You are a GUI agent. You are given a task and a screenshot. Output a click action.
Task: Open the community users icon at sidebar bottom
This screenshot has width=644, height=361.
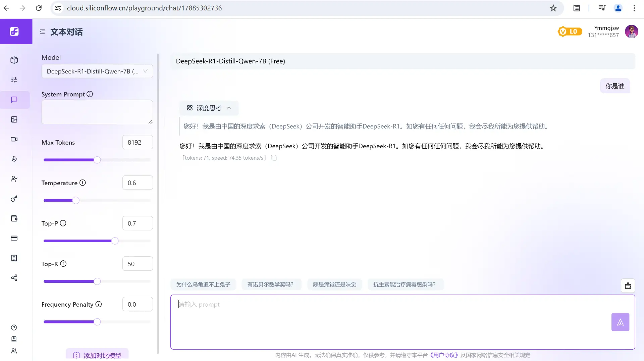click(x=14, y=351)
